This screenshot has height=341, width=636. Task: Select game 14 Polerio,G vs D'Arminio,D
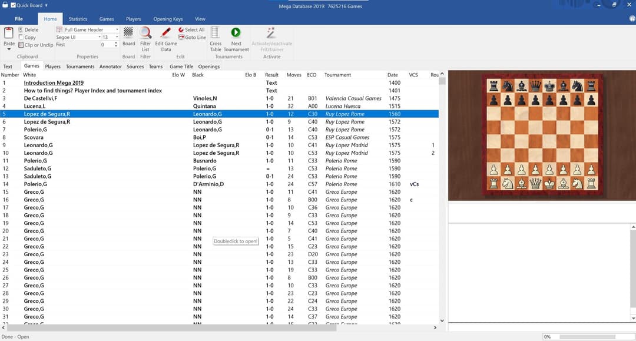pos(219,184)
